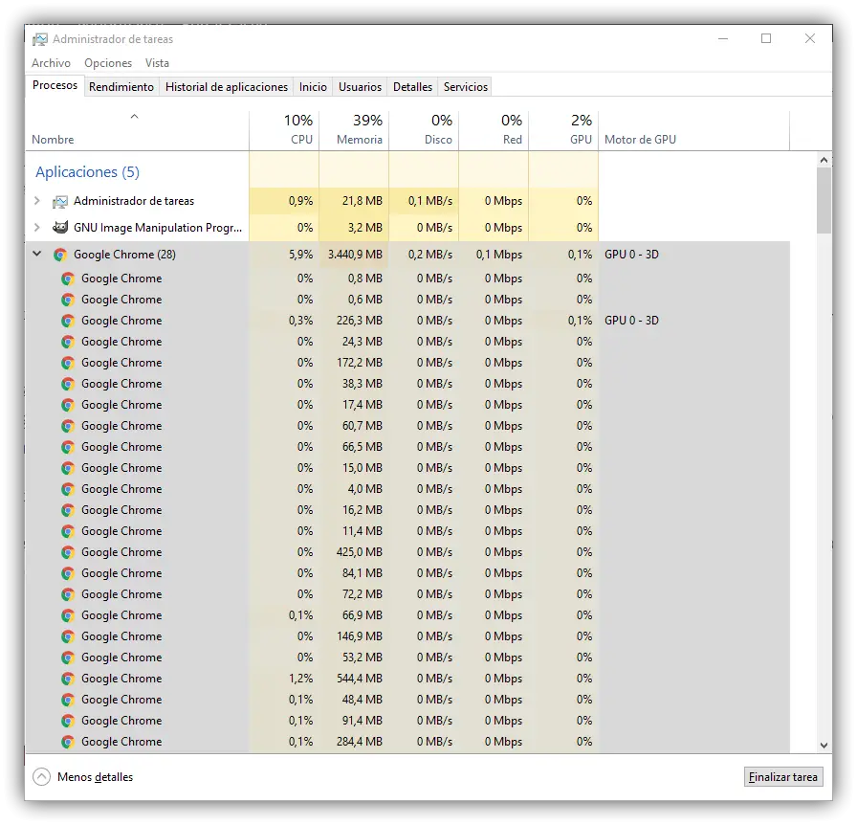
Task: Expand the GNU Image Manipulation Program row
Action: pos(37,227)
